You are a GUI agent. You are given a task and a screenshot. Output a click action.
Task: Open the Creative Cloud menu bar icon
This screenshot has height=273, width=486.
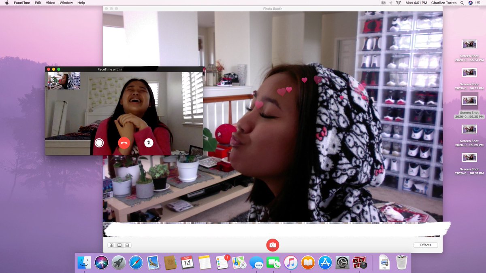point(383,3)
